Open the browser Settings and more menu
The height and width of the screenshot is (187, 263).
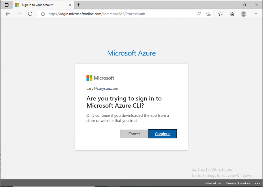(x=255, y=14)
